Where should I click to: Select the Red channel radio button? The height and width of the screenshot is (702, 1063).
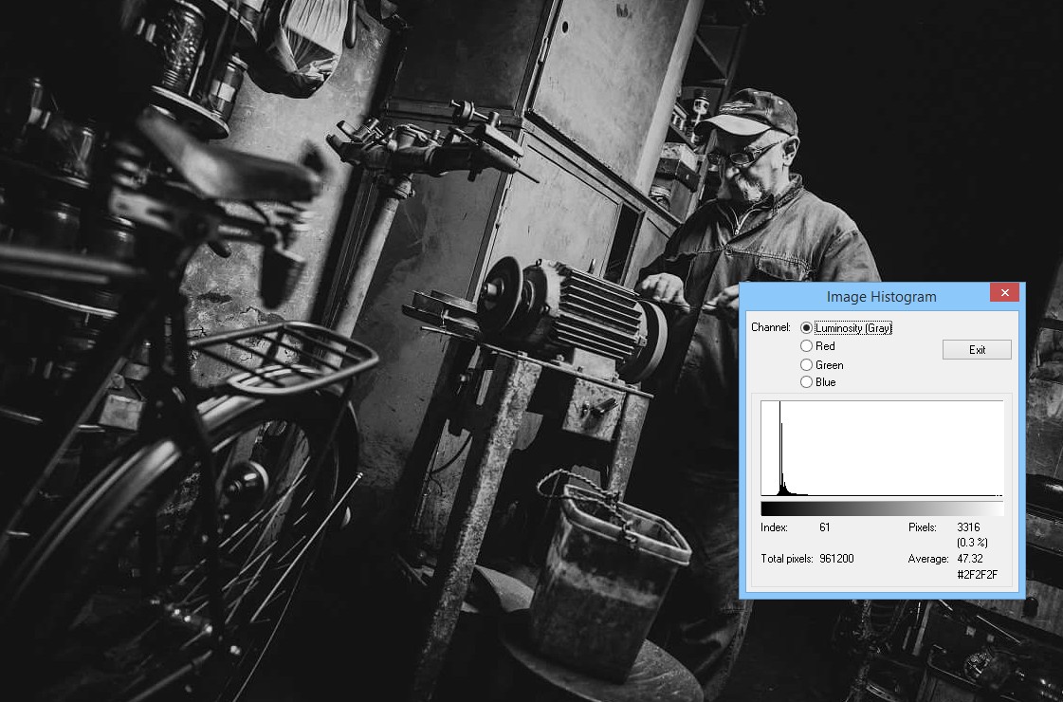coord(807,346)
